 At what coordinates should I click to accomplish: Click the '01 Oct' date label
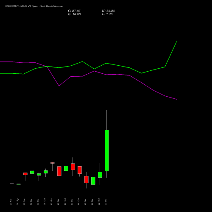[x=31, y=202]
